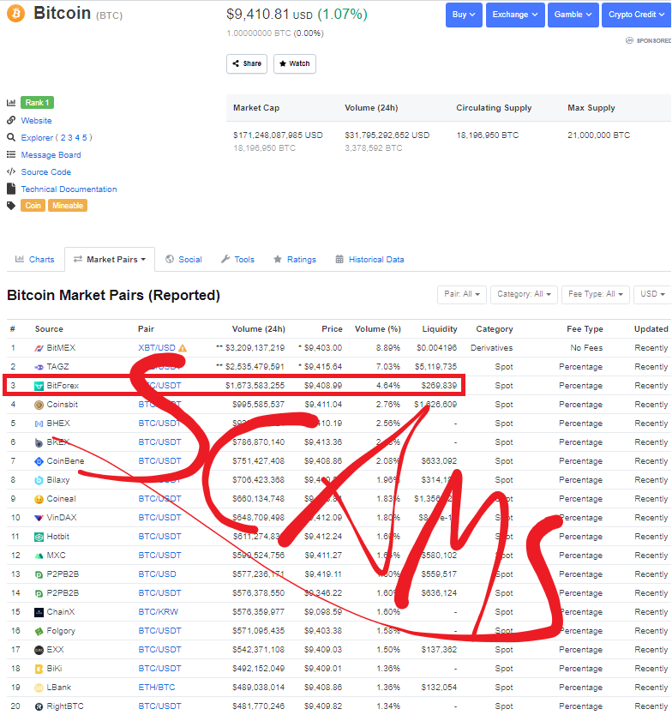
Task: Click the BHEX exchange logo icon
Action: (39, 424)
